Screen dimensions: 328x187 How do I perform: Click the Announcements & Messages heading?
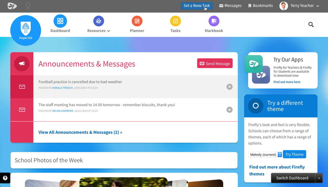point(87,64)
